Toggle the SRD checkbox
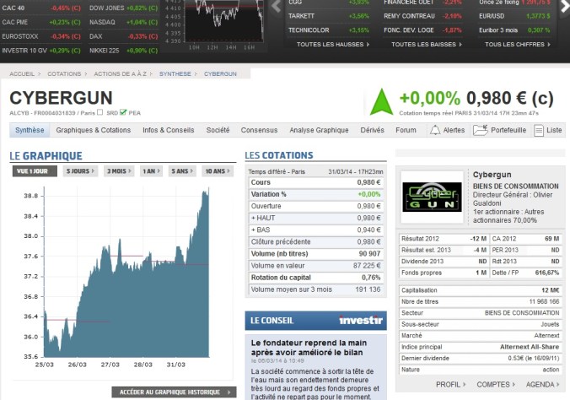Image resolution: width=570 pixels, height=400 pixels. 100,112
